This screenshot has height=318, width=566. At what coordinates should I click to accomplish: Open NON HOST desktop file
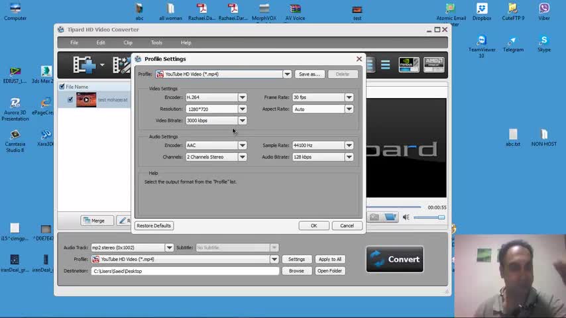544,138
